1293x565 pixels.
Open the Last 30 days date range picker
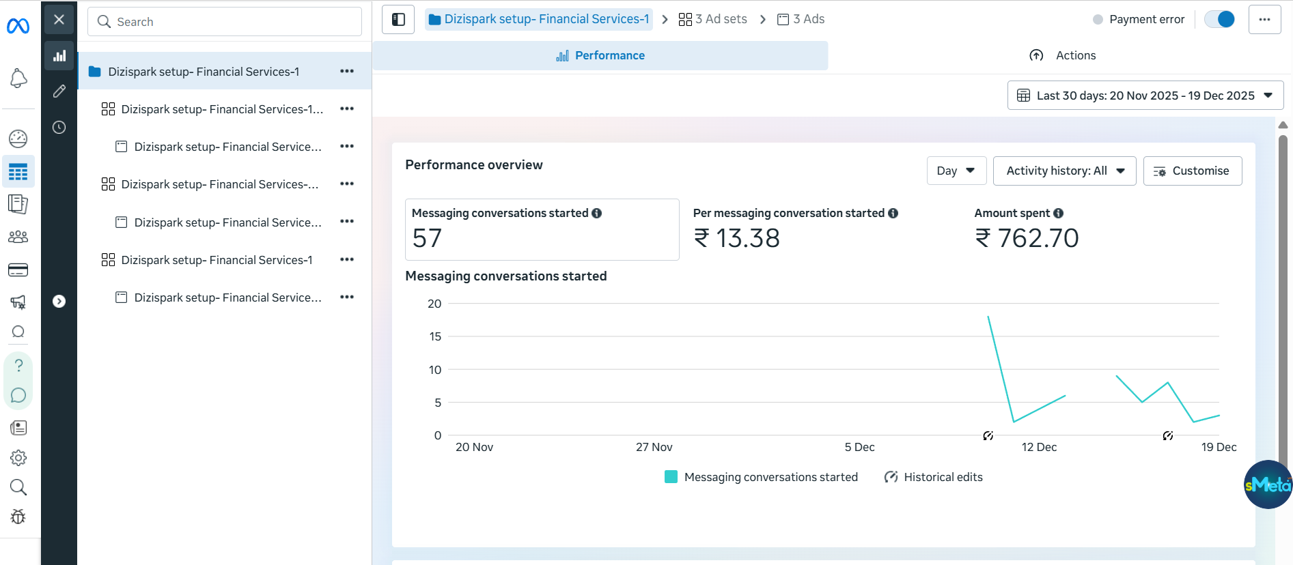click(x=1145, y=96)
